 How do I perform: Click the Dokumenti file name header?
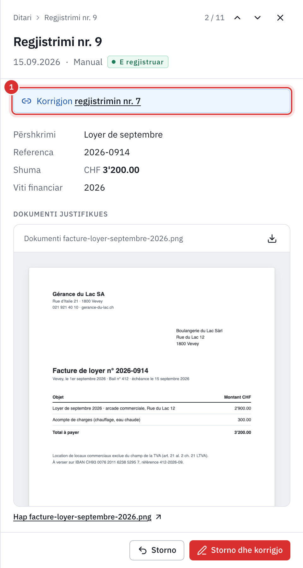point(104,239)
